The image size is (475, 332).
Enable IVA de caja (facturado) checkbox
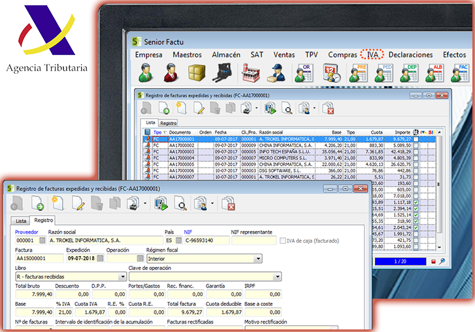283,241
